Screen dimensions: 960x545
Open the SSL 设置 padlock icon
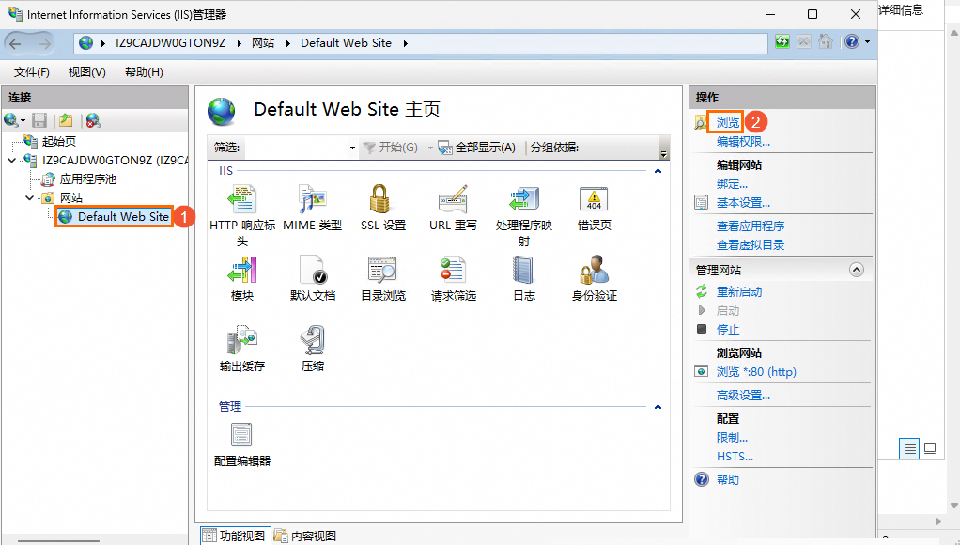tap(379, 199)
